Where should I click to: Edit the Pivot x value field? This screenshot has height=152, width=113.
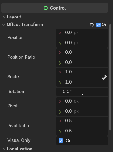82,101
